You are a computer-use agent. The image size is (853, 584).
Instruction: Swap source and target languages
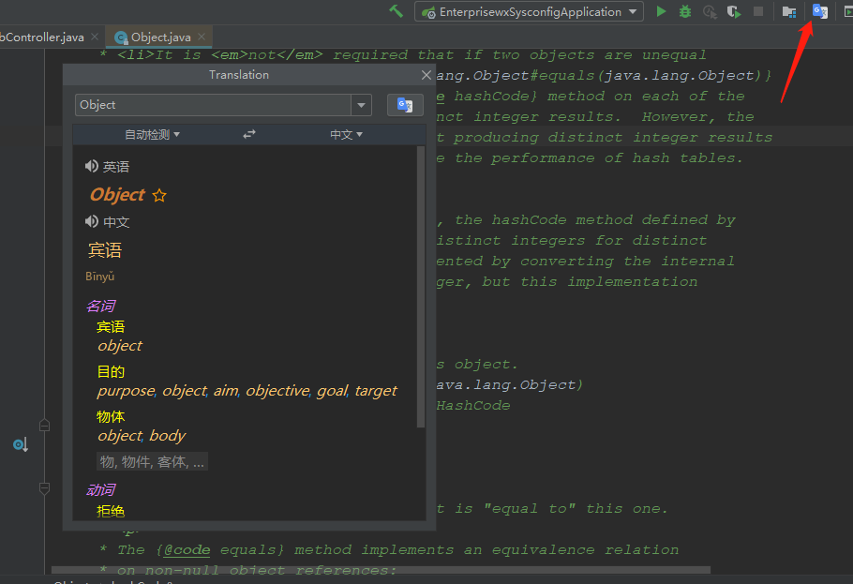(x=249, y=134)
